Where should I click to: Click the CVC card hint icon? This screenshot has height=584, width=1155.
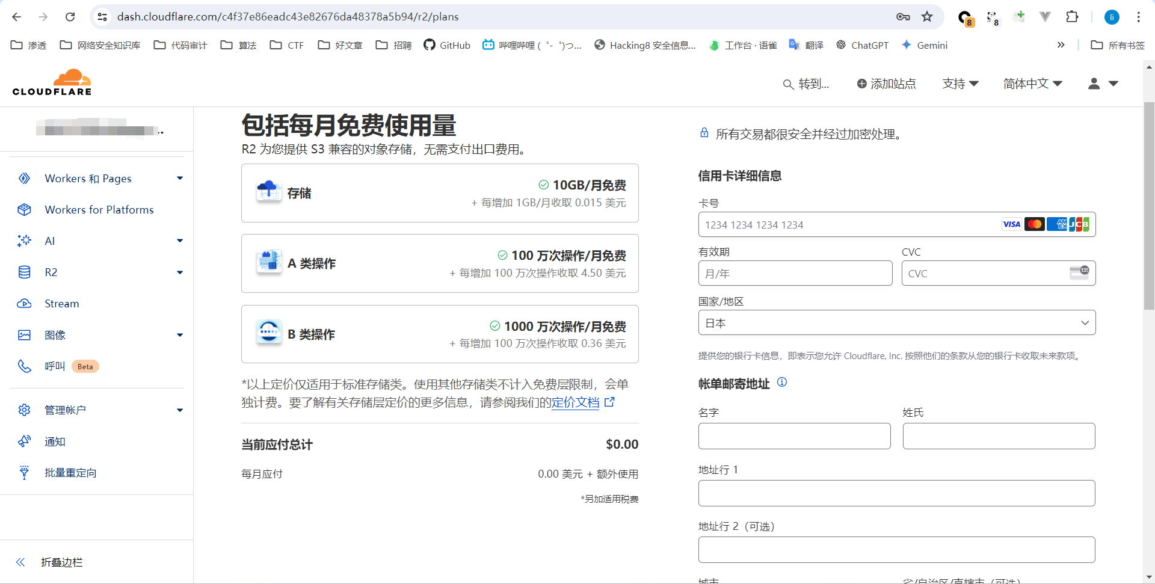(1079, 272)
